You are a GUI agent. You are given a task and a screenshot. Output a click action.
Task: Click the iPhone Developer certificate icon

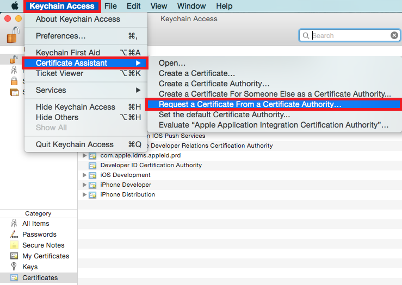click(x=92, y=185)
